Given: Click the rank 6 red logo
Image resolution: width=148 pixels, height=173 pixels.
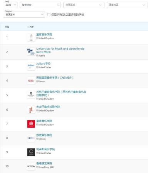Looking at the screenshot, I should pyautogui.click(x=31, y=110).
